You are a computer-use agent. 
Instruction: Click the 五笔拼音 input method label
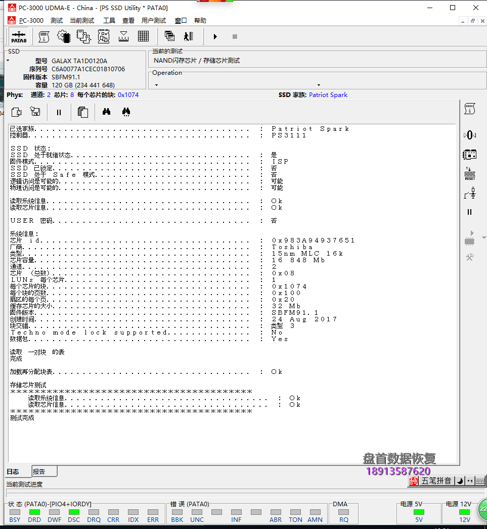(x=436, y=481)
